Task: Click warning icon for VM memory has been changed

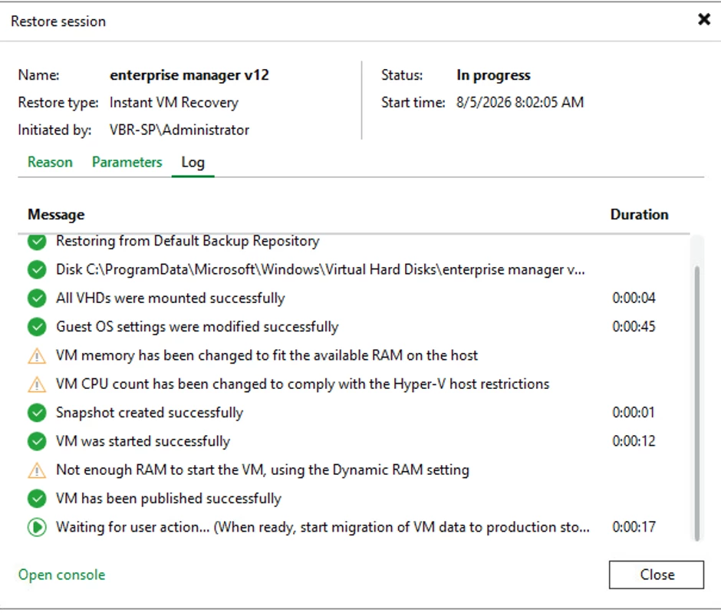Action: (x=37, y=356)
